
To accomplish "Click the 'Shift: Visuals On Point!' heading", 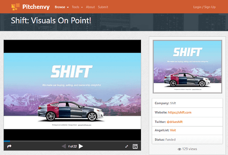I will click(x=51, y=20).
